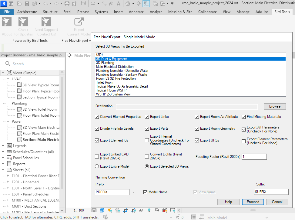Switch to the Collaborate ribbon tab

click(207, 12)
